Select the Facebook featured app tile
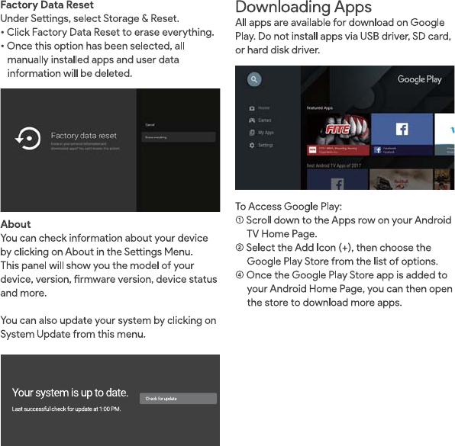 point(402,134)
